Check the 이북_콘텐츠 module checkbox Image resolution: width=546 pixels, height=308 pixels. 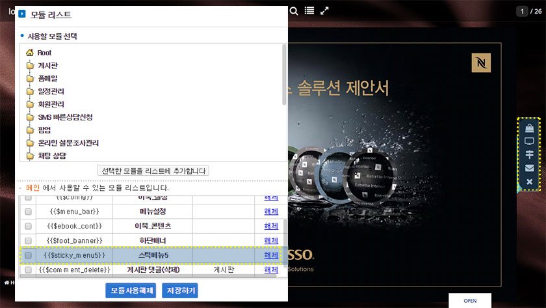[x=28, y=226]
